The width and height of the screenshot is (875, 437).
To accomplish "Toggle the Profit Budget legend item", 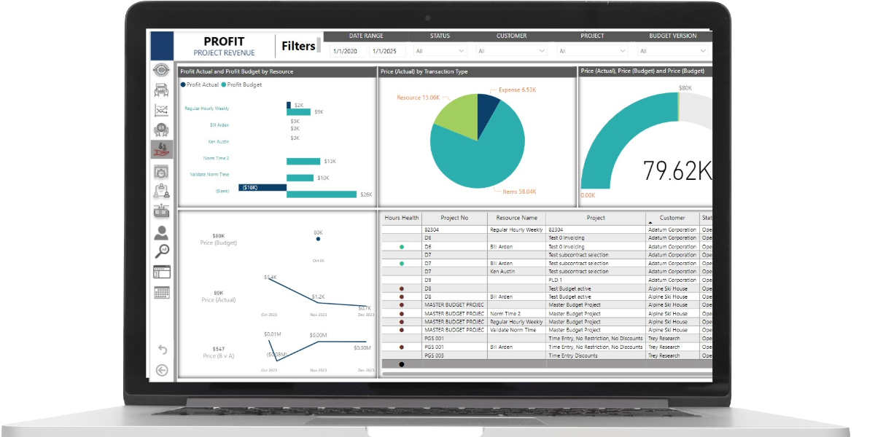I will point(244,84).
